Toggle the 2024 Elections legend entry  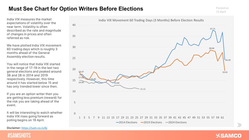[x=177, y=122]
